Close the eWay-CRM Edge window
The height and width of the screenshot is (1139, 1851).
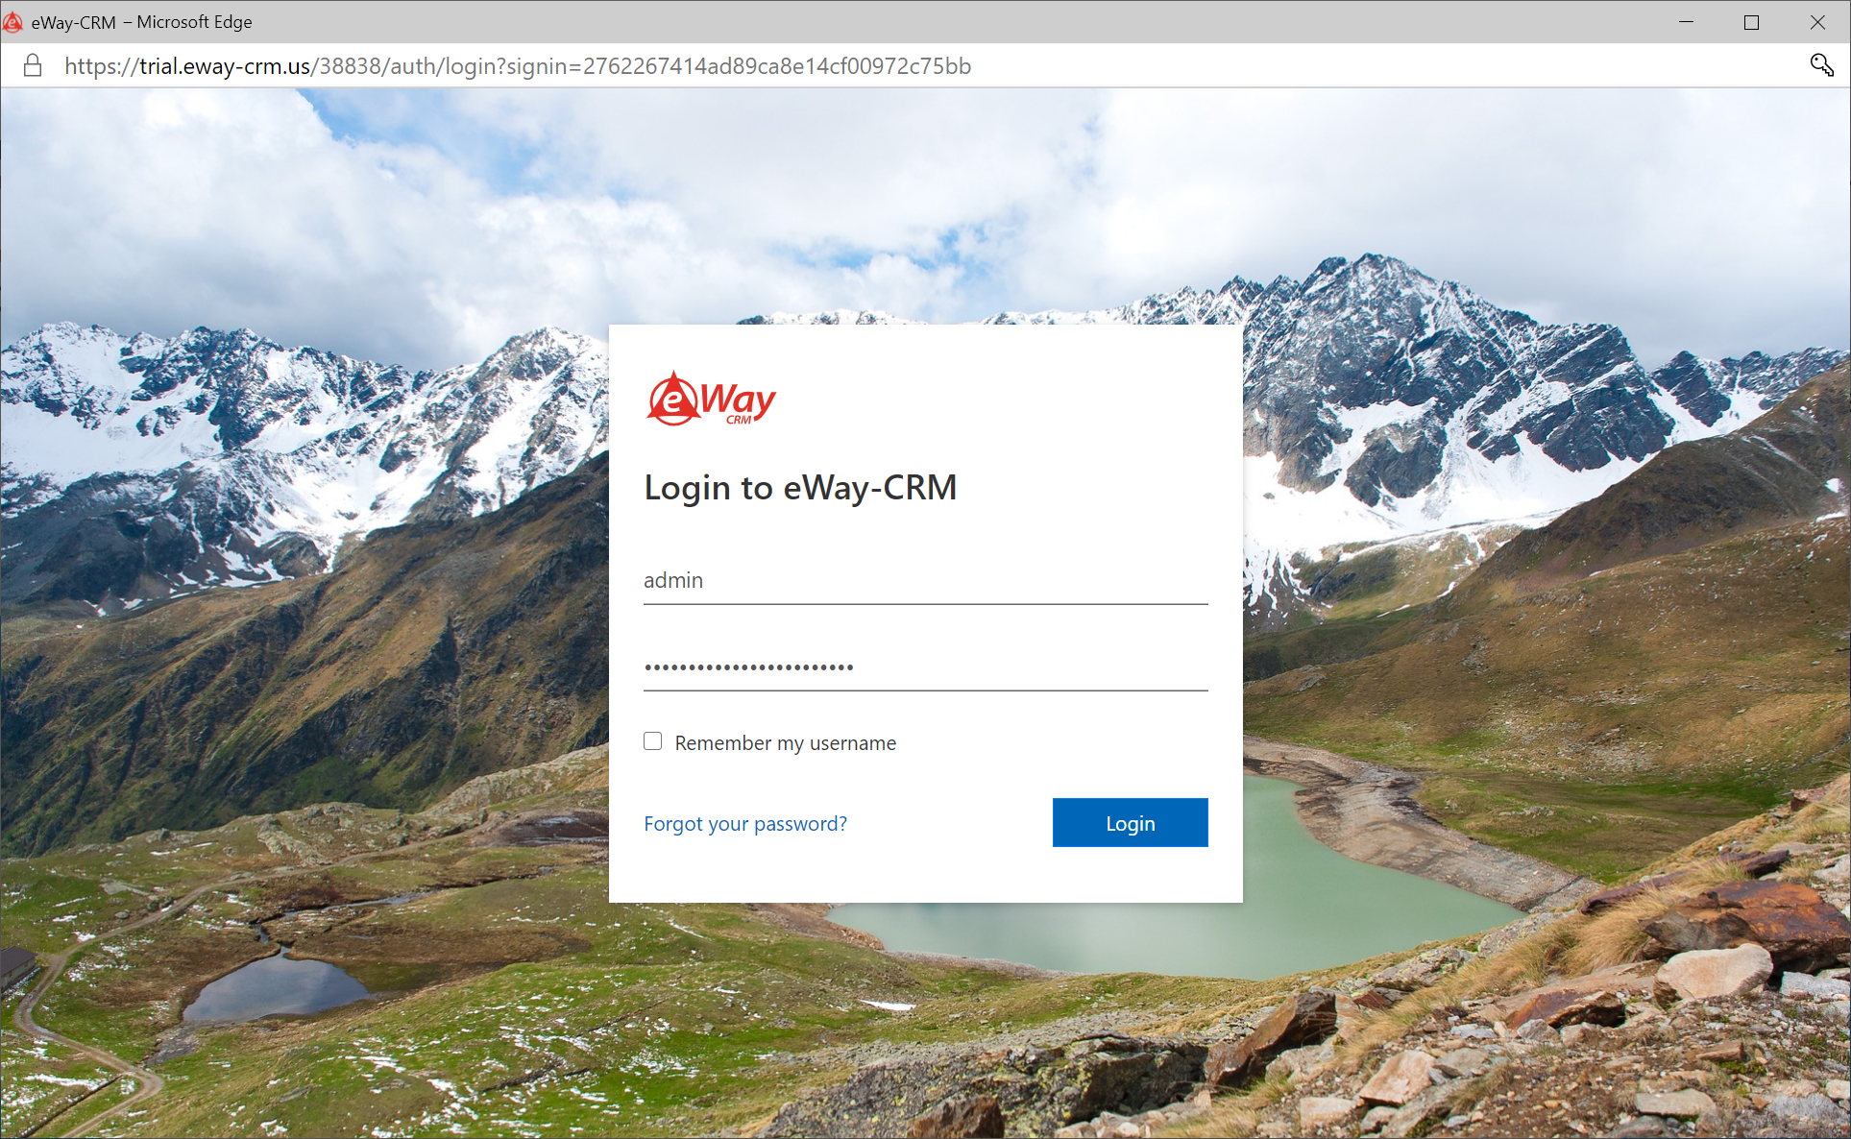point(1817,22)
